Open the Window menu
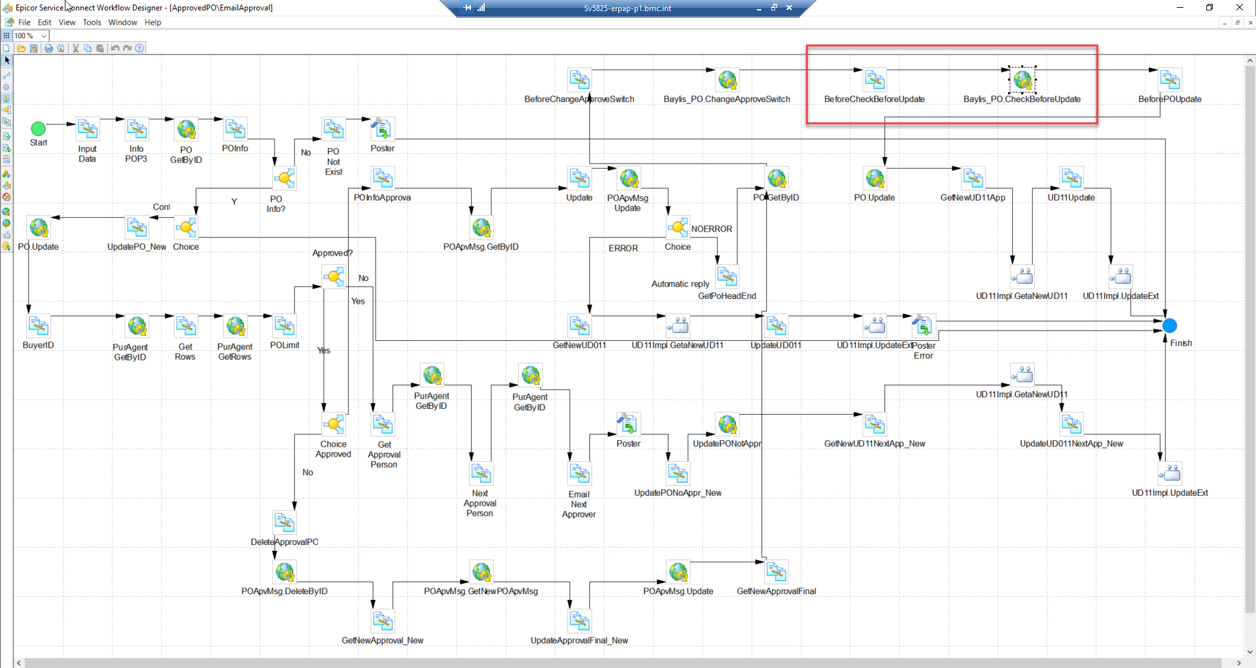This screenshot has height=668, width=1256. [122, 22]
